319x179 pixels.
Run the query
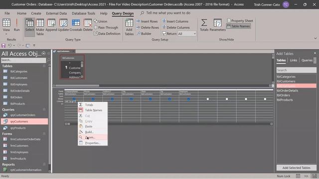coord(16,25)
